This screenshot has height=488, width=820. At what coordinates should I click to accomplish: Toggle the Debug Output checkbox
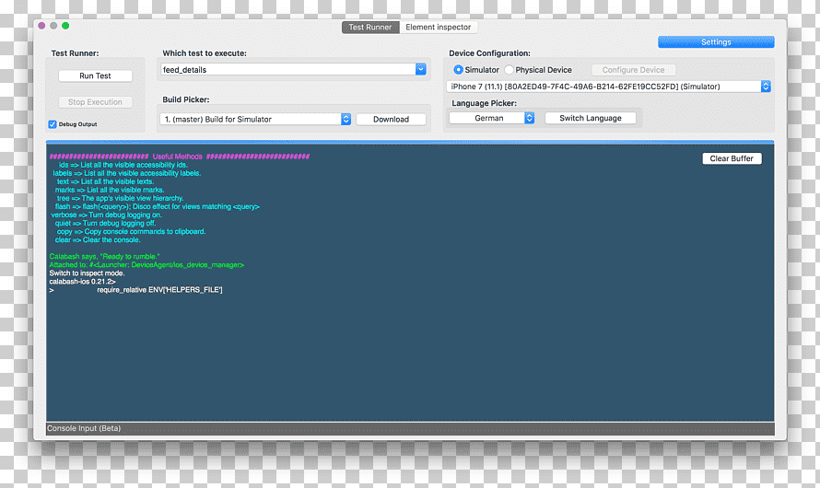click(x=53, y=124)
